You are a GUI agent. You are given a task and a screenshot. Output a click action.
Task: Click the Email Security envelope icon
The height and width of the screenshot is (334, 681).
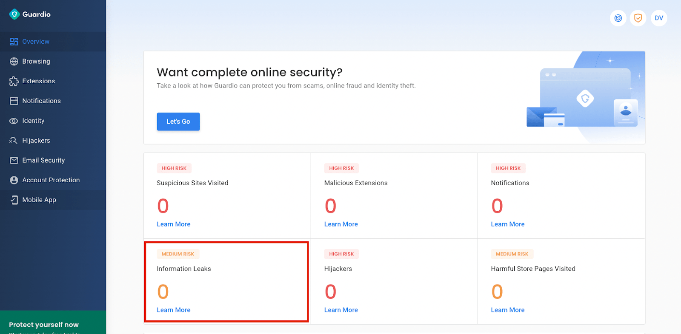click(x=14, y=160)
